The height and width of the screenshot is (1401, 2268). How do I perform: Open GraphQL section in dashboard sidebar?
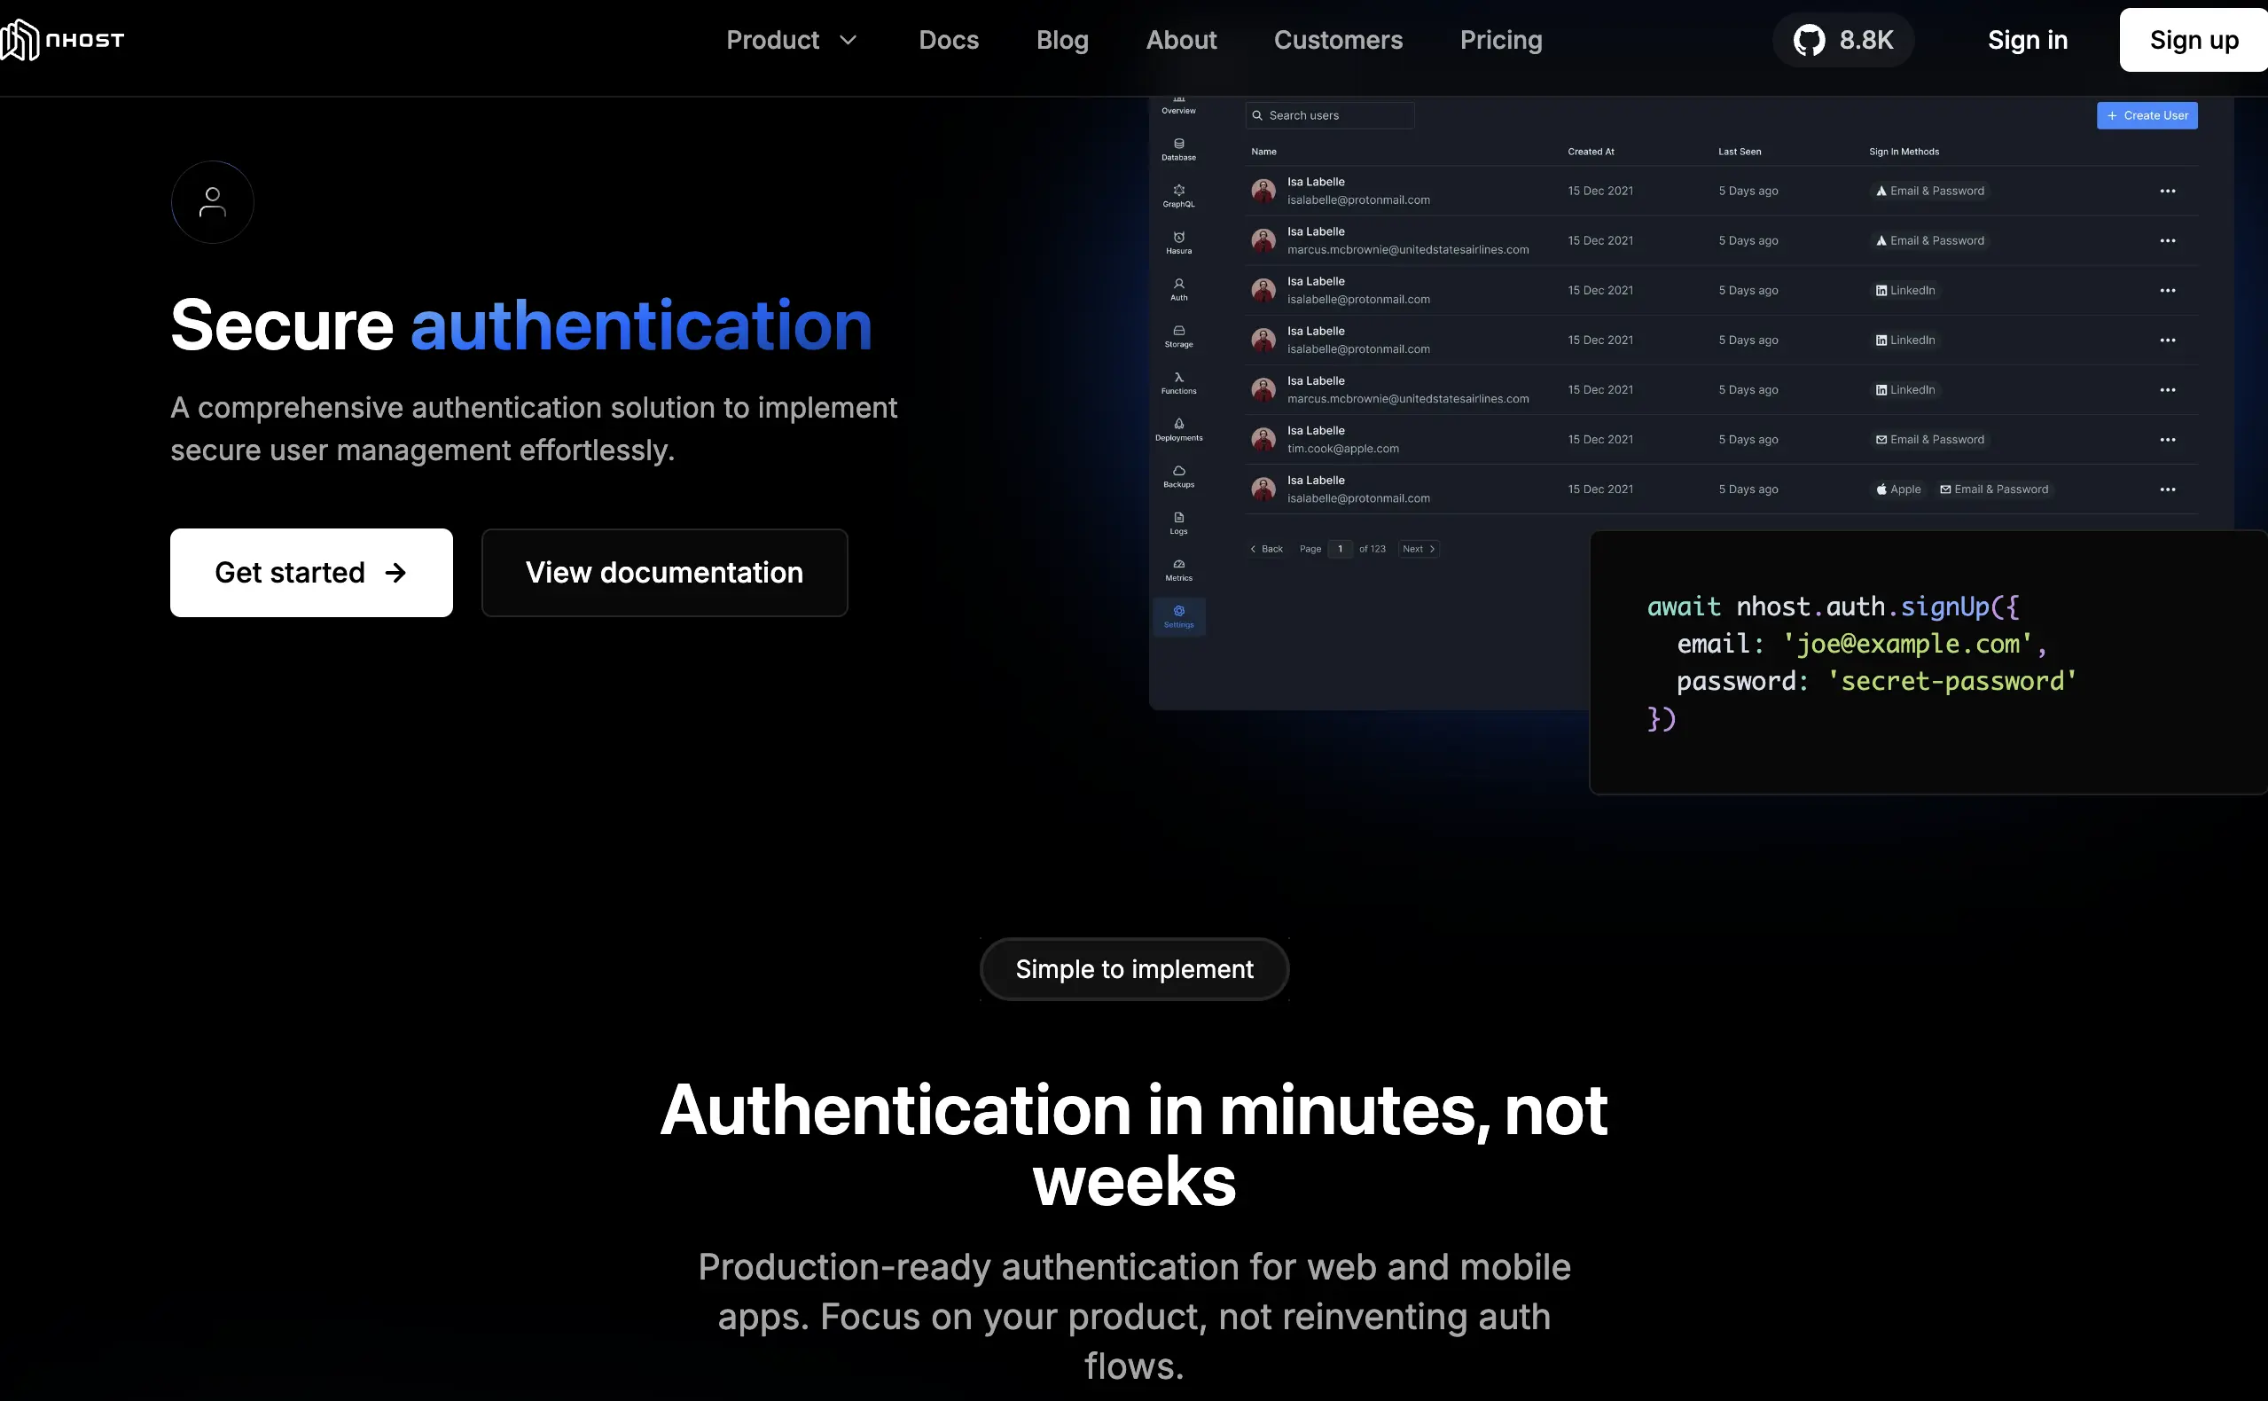click(1178, 194)
